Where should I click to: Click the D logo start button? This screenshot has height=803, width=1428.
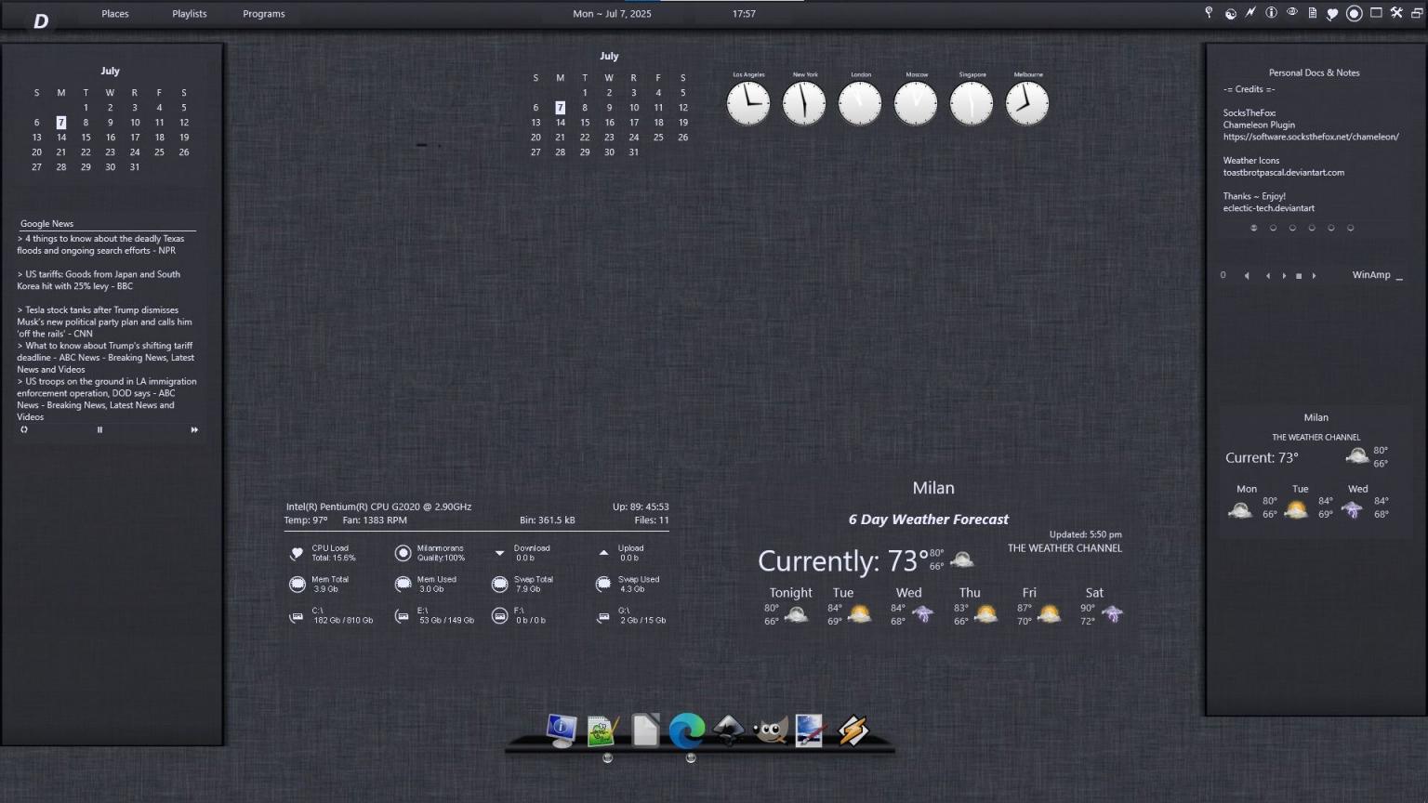[x=41, y=20]
